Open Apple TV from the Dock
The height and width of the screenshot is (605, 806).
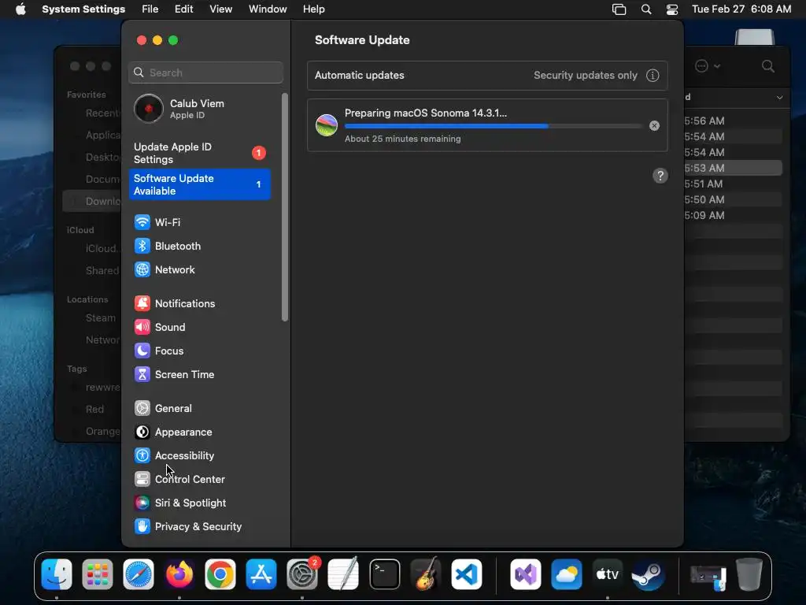[607, 574]
